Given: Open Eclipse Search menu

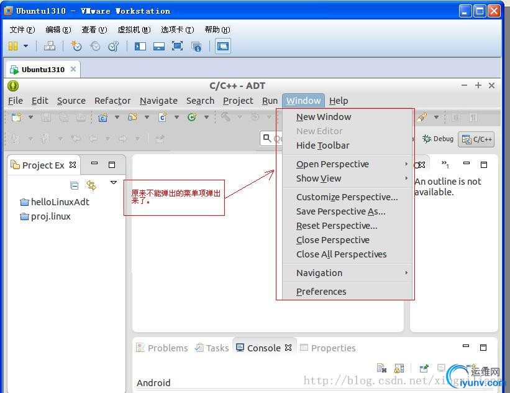Looking at the screenshot, I should pos(201,101).
